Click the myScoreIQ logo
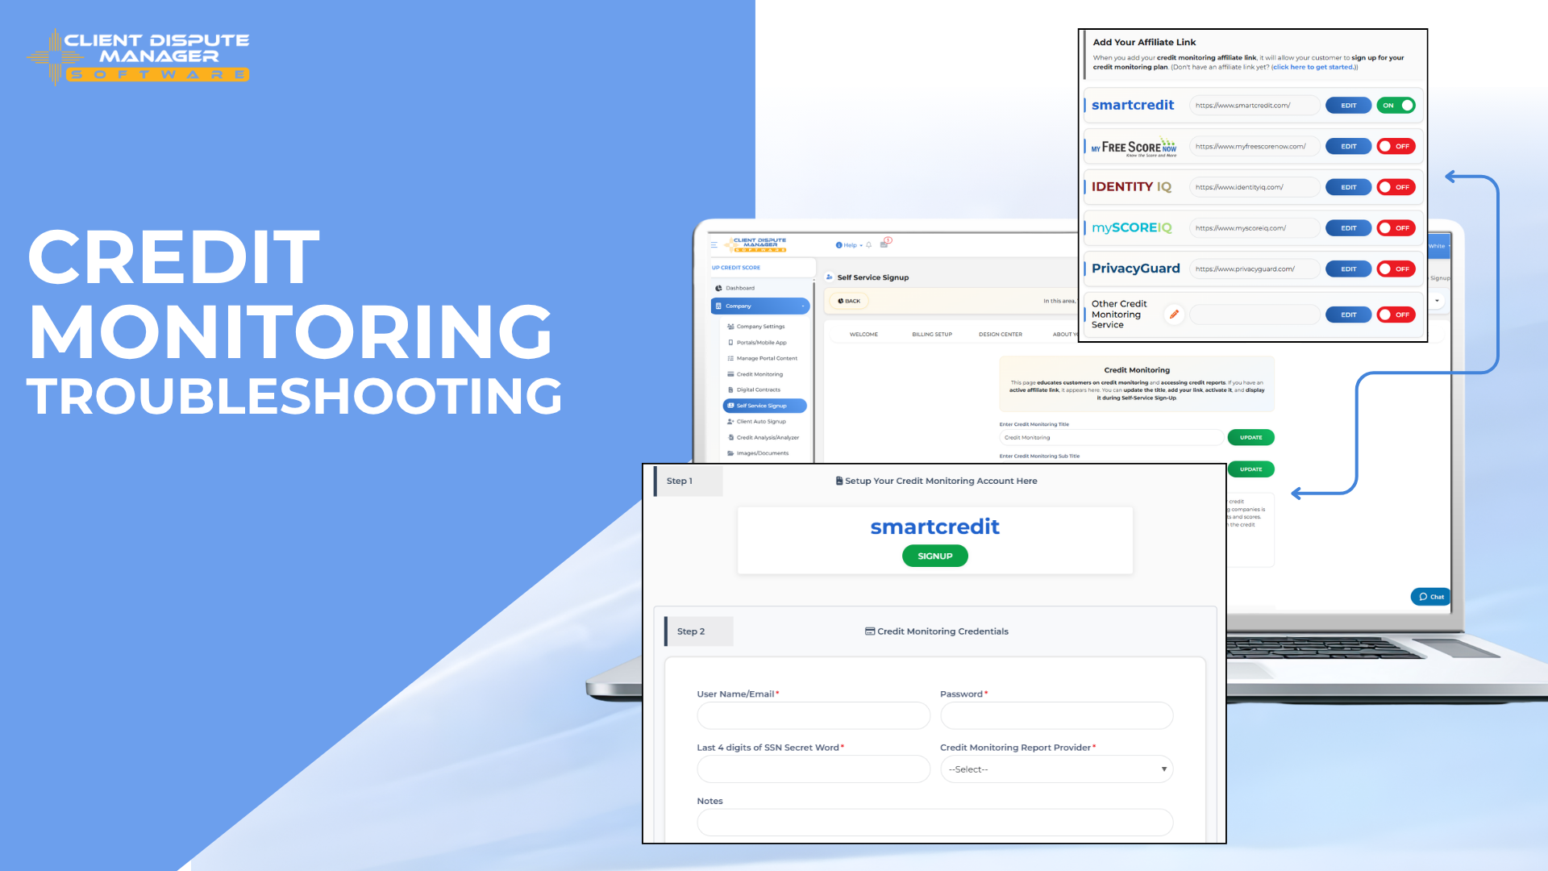Image resolution: width=1548 pixels, height=871 pixels. pos(1132,228)
